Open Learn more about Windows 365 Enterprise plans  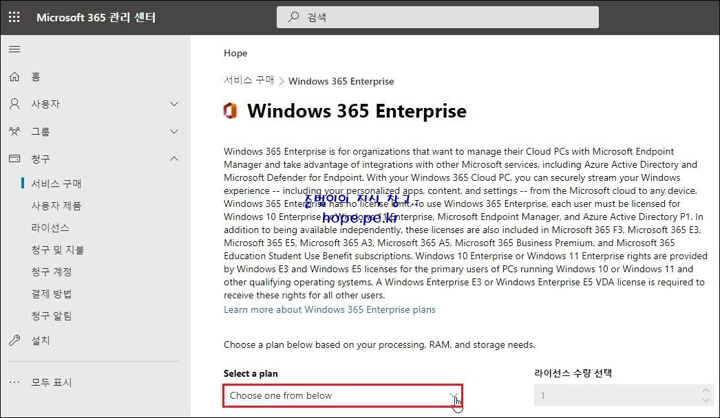(x=329, y=309)
